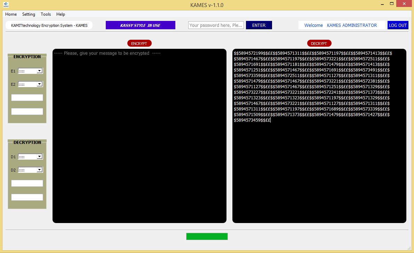Viewport: 414px width, 253px height.
Task: Open the Help menu
Action: [x=61, y=14]
